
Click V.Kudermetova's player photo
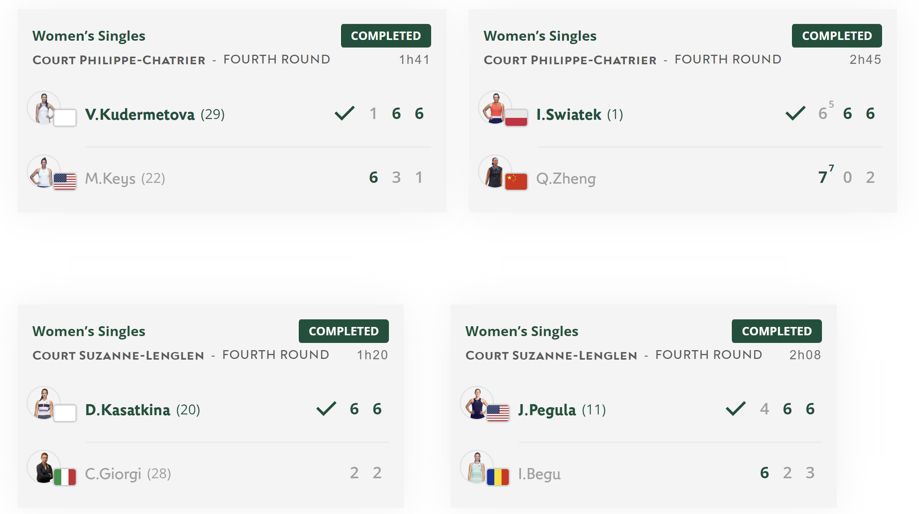pos(44,108)
